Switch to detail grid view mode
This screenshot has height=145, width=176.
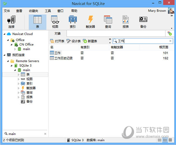170,140
